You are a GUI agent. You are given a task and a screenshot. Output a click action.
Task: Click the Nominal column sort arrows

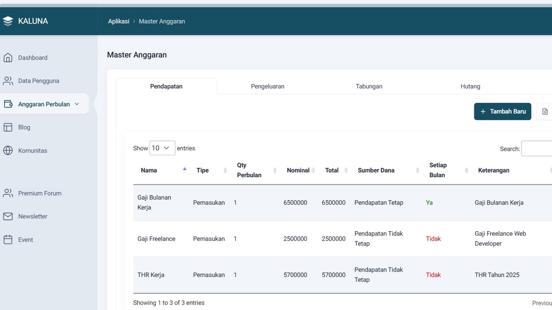pyautogui.click(x=313, y=170)
